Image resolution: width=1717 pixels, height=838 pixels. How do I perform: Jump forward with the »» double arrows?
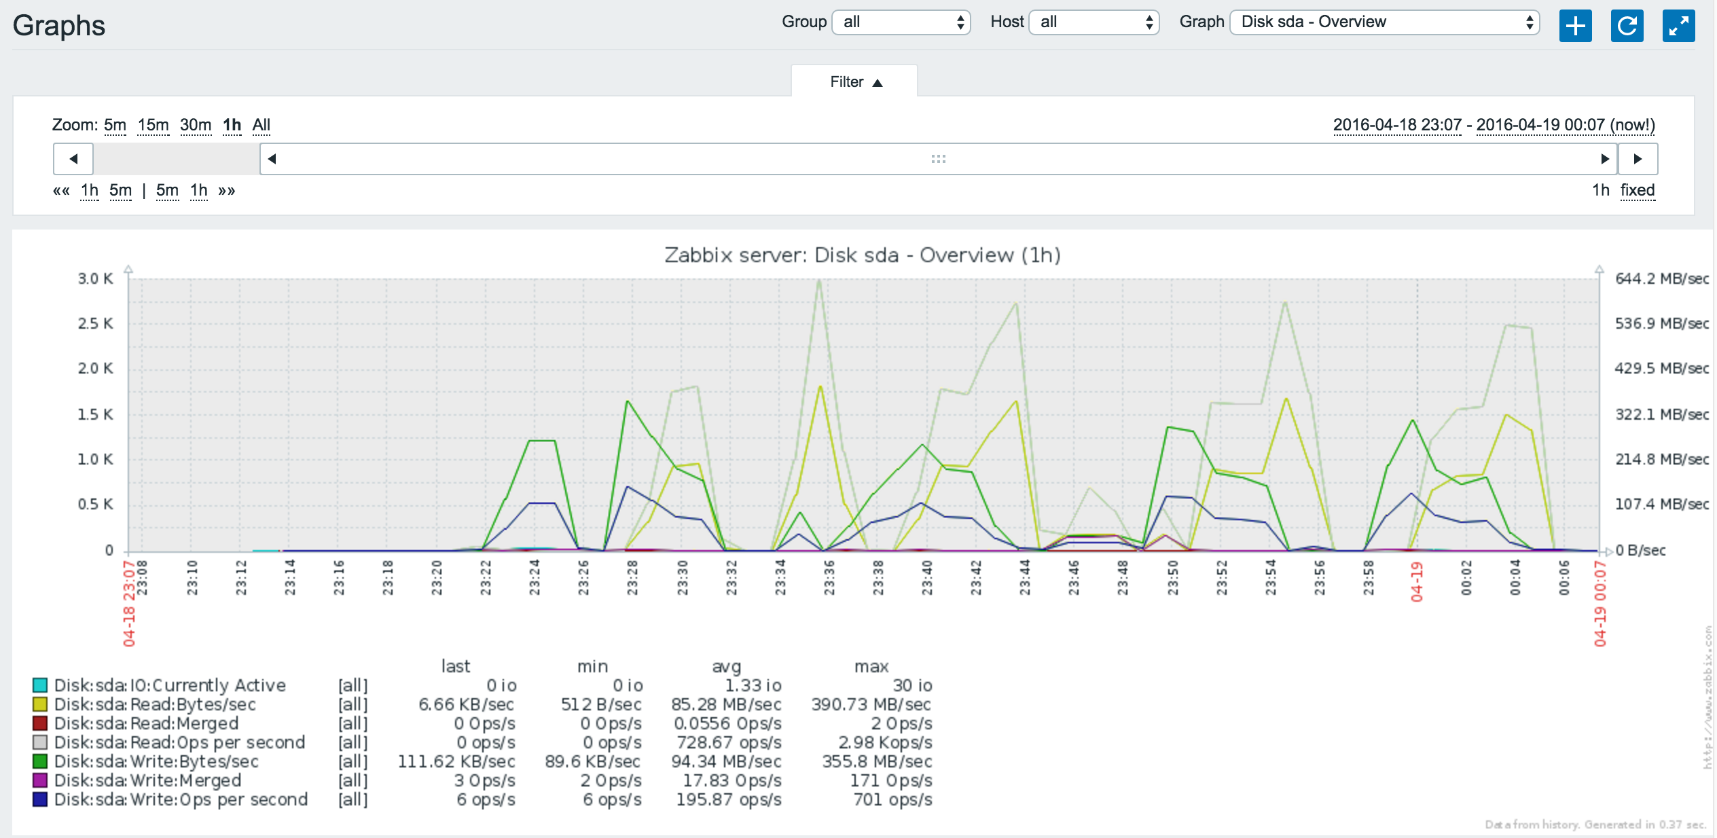(227, 191)
